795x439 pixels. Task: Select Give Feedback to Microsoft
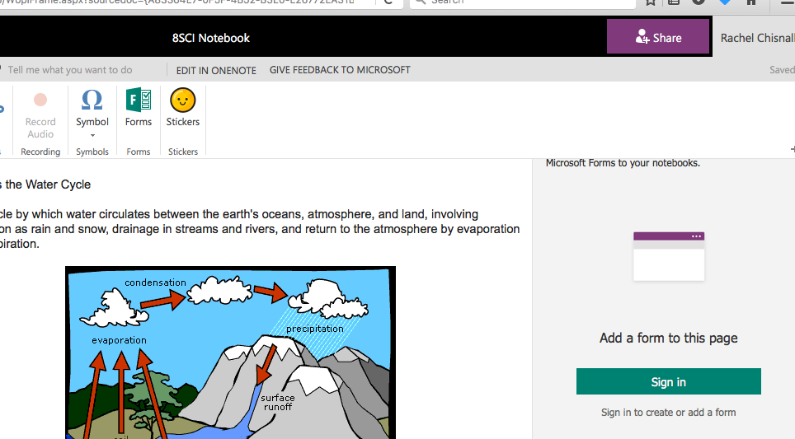click(x=340, y=70)
